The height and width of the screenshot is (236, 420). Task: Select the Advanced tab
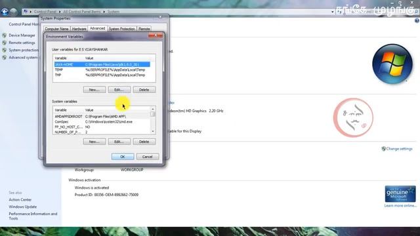pos(97,28)
